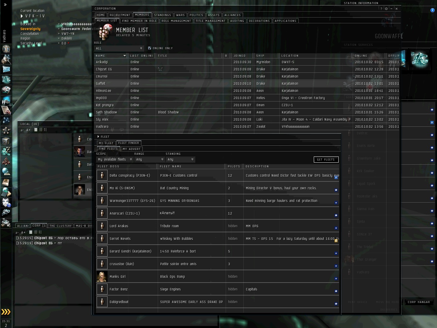Switch to Title Management subtab
This screenshot has width=437, height=328.
pyautogui.click(x=211, y=21)
